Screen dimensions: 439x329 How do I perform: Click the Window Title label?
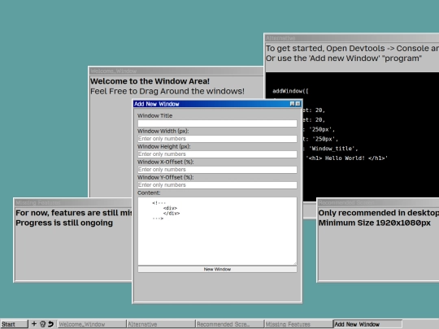pyautogui.click(x=154, y=115)
